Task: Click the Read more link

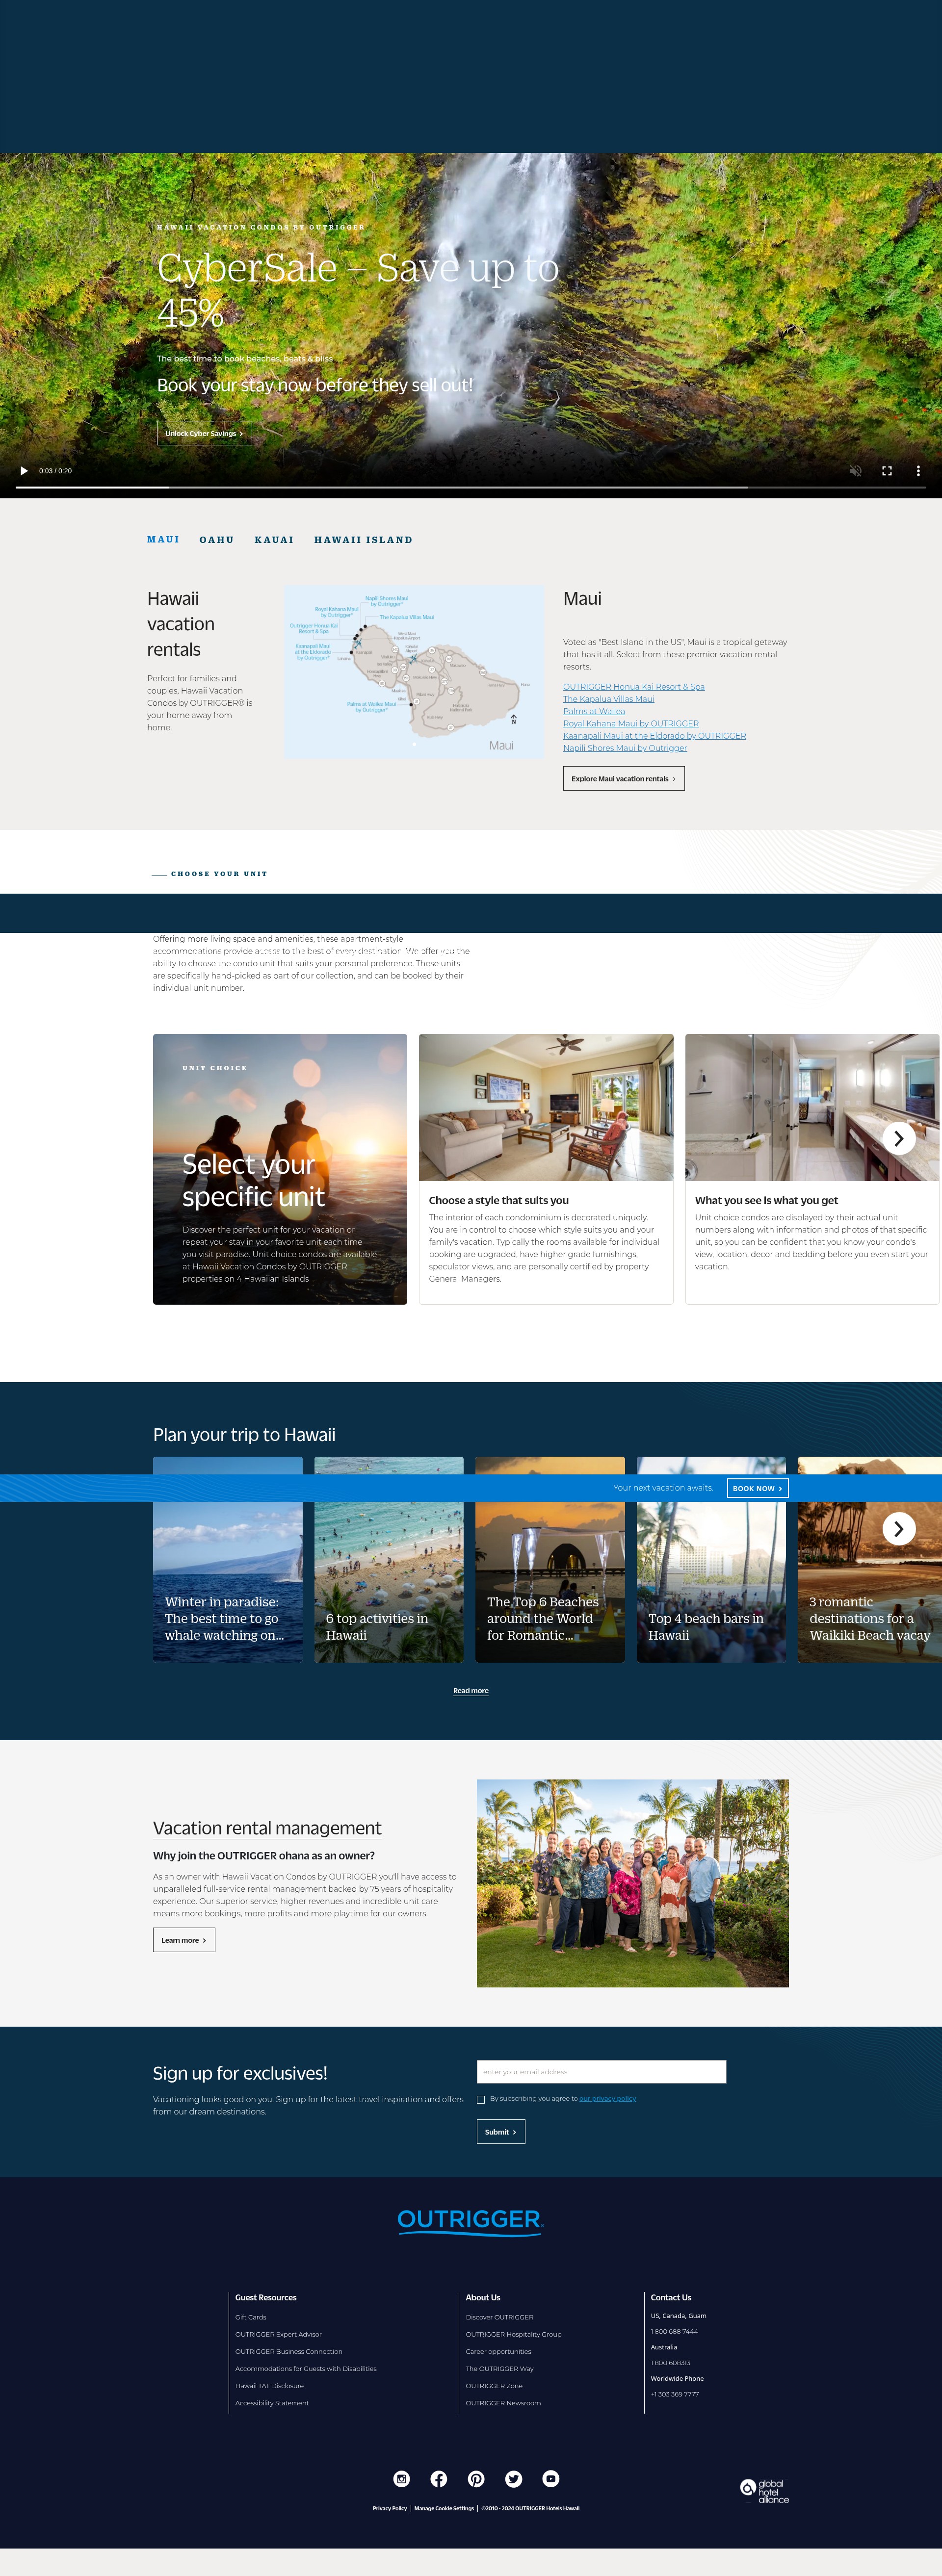Action: [x=471, y=1691]
